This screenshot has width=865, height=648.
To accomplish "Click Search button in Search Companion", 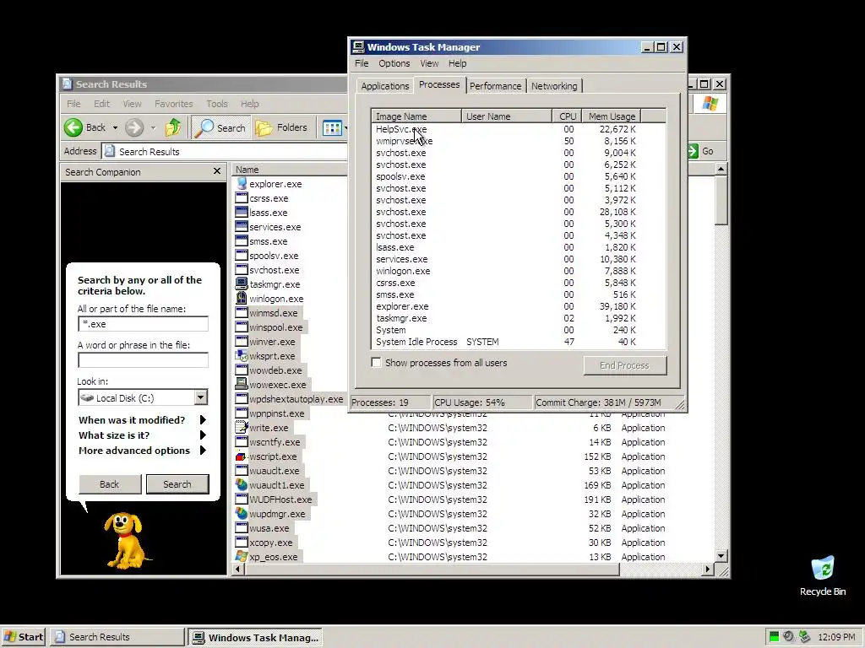I will [x=177, y=483].
